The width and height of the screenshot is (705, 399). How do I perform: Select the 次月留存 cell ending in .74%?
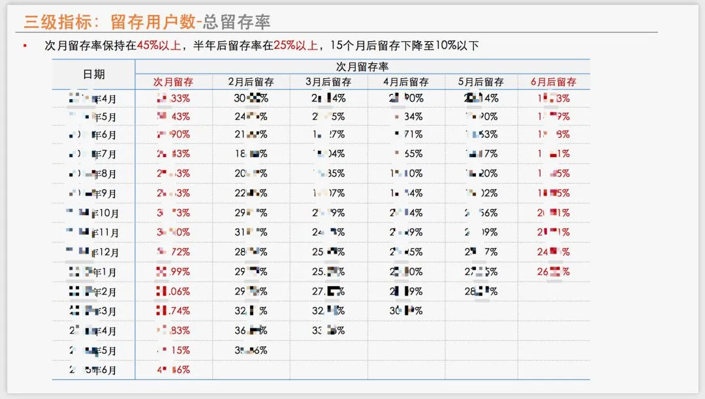coord(173,310)
